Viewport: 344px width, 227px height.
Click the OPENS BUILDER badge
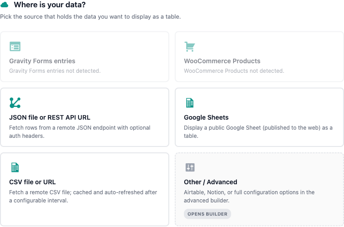(207, 214)
